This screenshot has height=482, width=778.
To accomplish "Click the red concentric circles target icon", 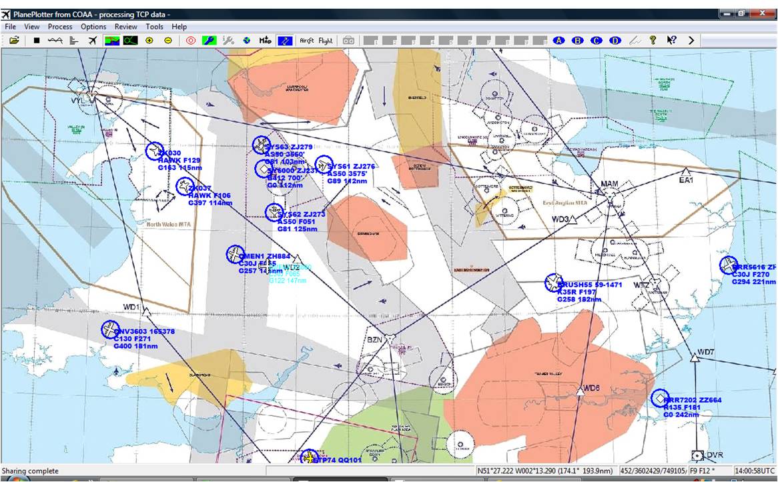I will [191, 41].
